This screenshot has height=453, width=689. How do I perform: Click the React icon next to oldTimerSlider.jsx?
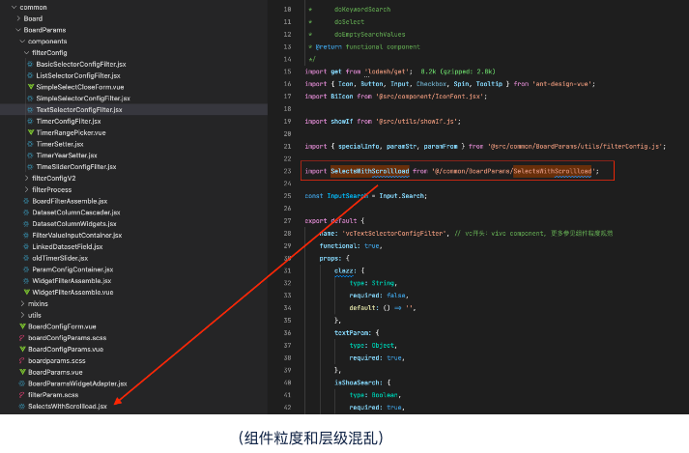tap(24, 258)
